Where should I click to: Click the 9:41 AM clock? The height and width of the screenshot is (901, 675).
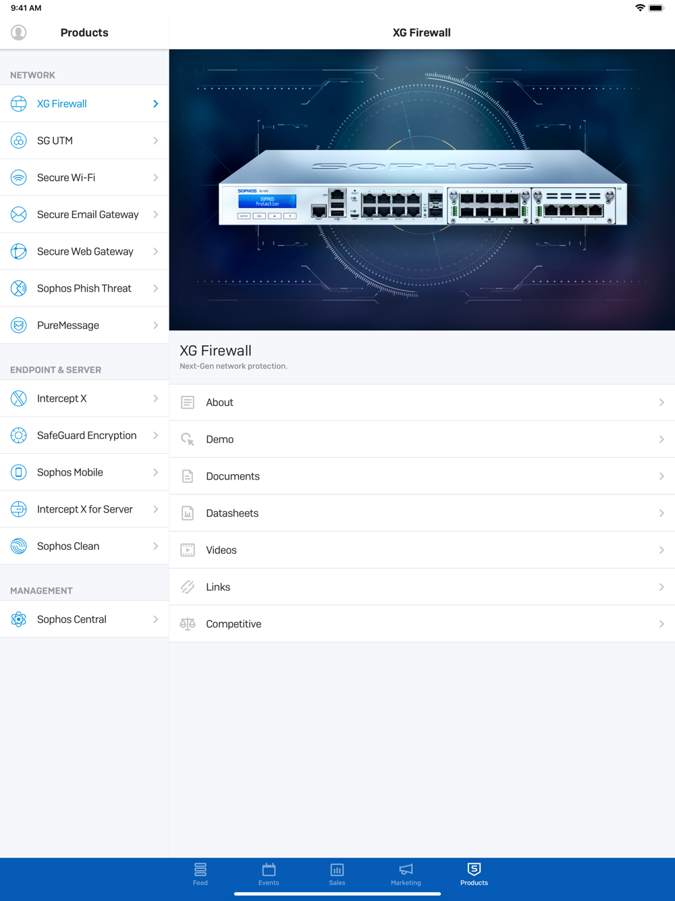[x=26, y=8]
